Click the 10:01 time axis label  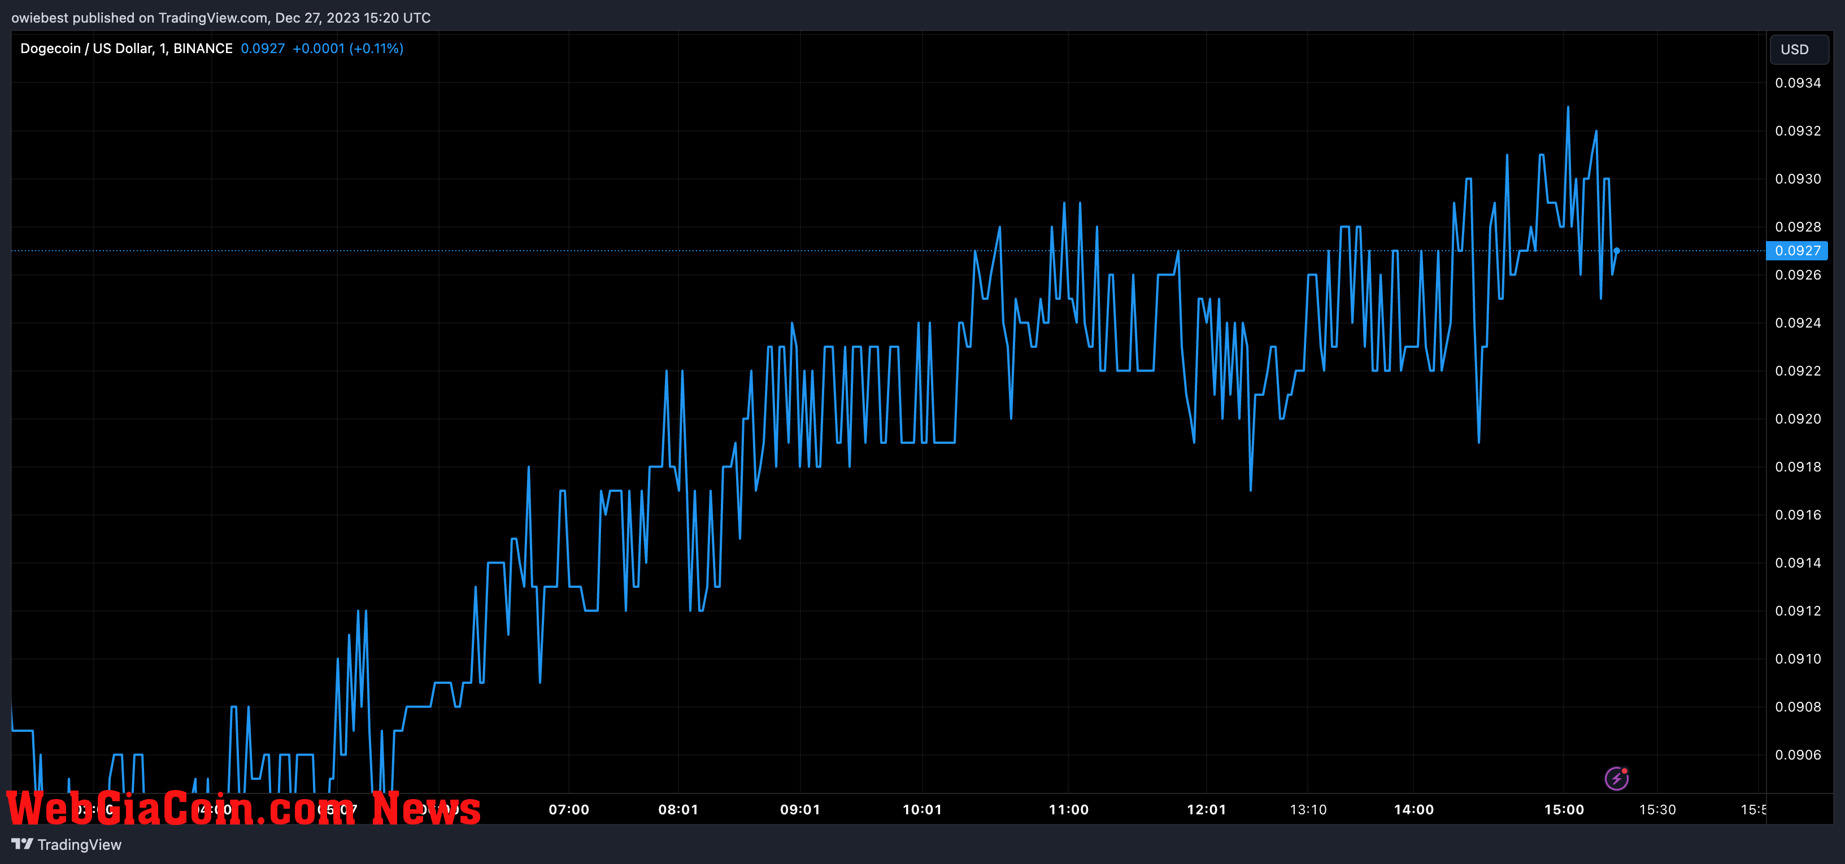pyautogui.click(x=922, y=810)
